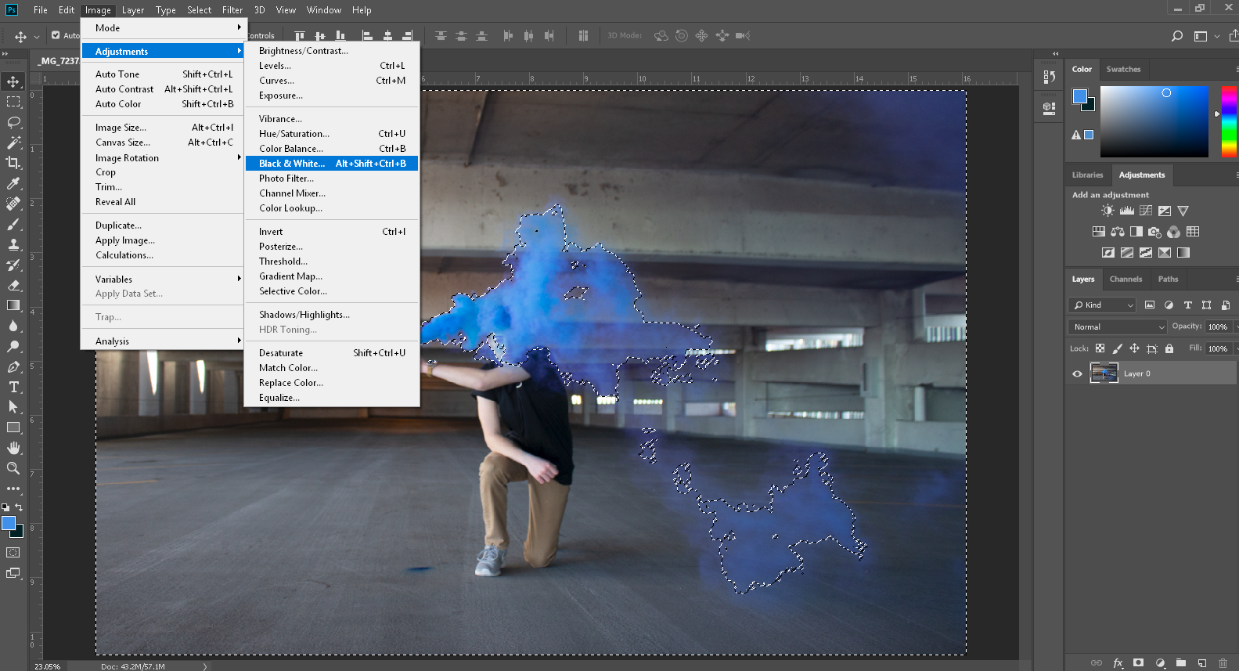Click the Layer 0 thumbnail
This screenshot has width=1239, height=671.
coord(1104,373)
